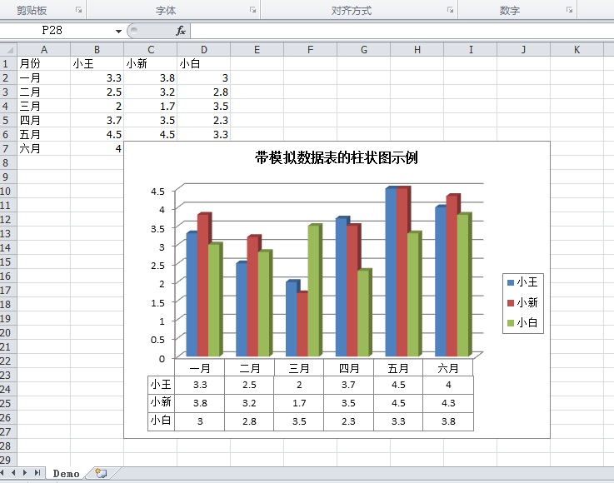Select cell D1 containing 小白
The width and height of the screenshot is (614, 483).
[x=204, y=63]
